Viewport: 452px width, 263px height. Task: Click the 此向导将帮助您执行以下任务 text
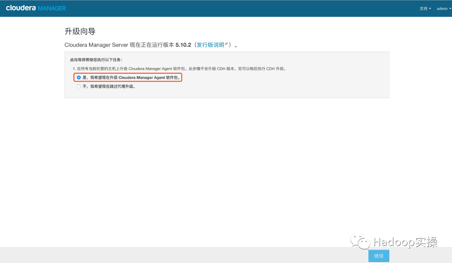pos(96,60)
